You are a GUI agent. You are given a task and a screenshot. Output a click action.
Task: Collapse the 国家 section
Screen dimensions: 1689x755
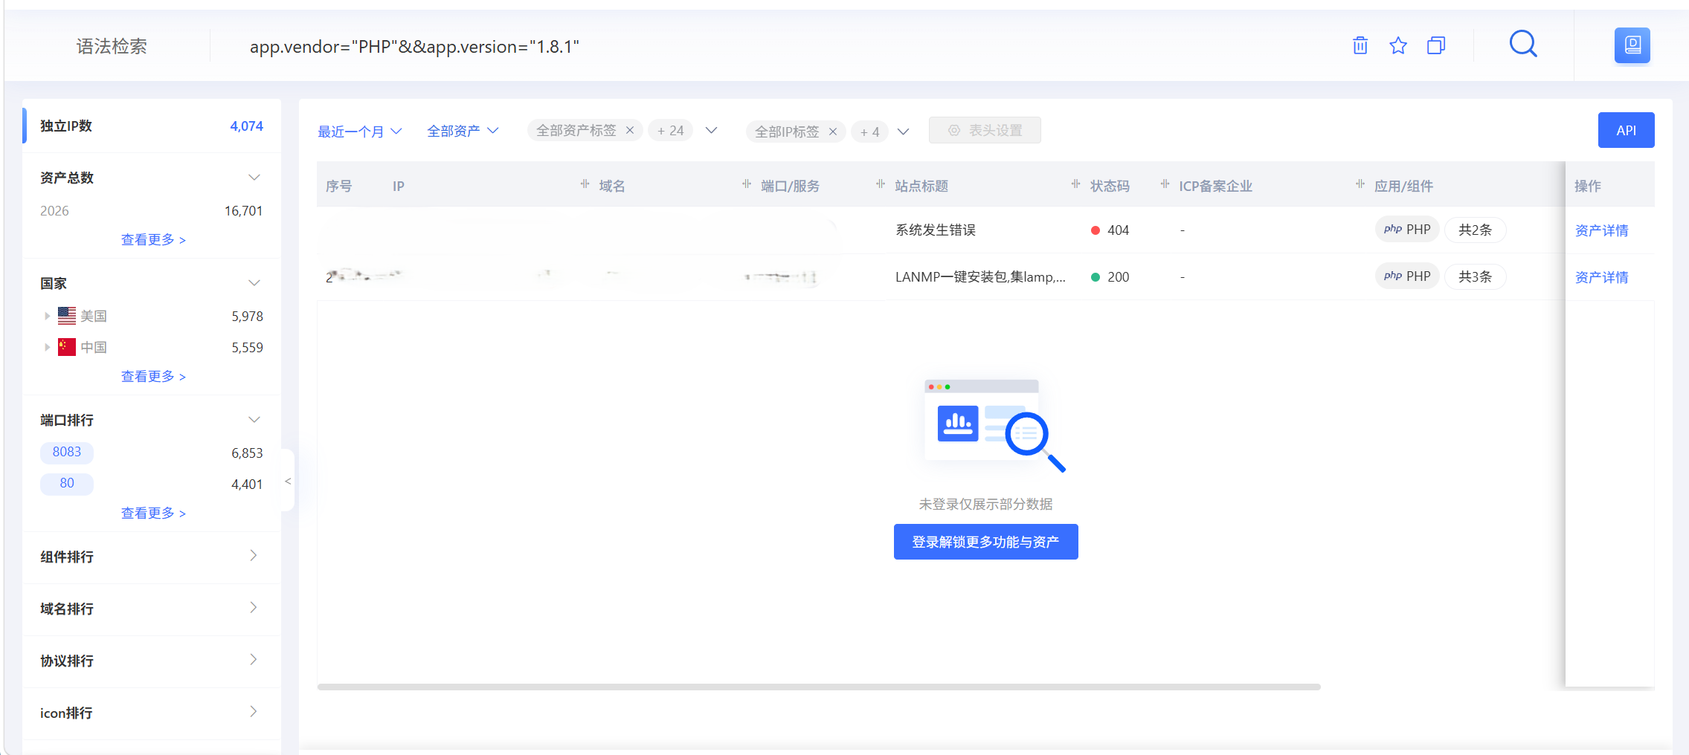254,283
